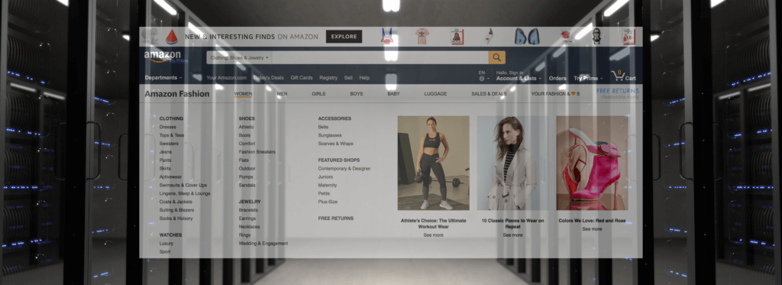Open Fashion Sneakers link
The image size is (782, 285).
[x=257, y=152]
